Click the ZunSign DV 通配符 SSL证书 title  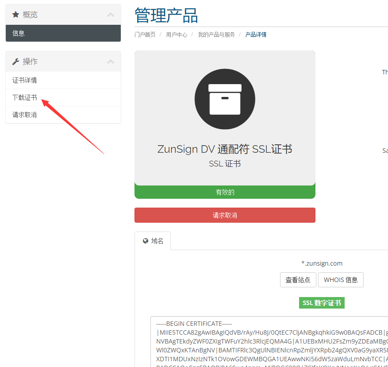click(225, 149)
